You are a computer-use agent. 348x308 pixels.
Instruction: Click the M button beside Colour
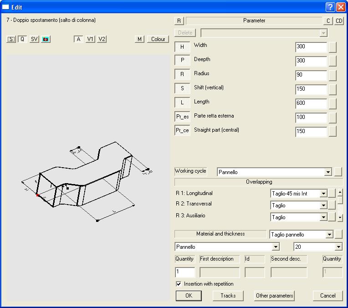pos(139,39)
